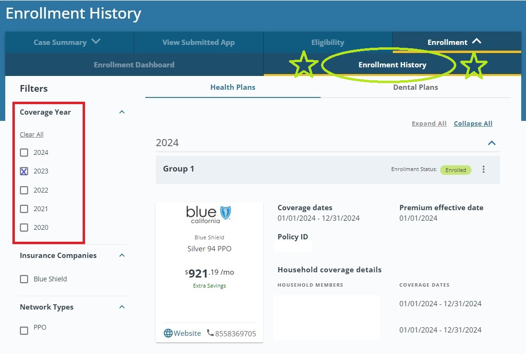Collapse the Network Types filter section

pyautogui.click(x=122, y=307)
